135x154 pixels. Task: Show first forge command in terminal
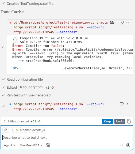click(122, 22)
